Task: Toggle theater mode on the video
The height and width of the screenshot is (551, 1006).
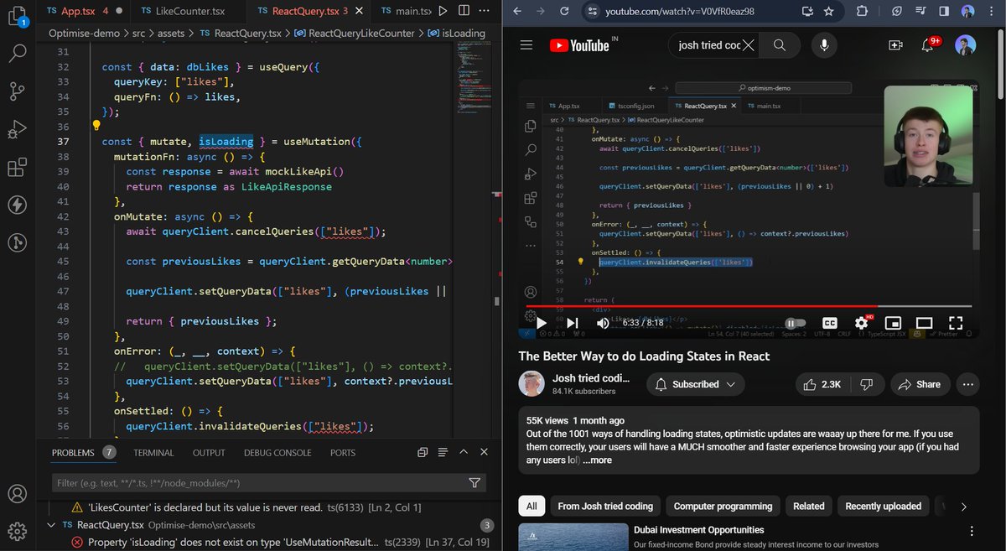Action: pos(924,323)
